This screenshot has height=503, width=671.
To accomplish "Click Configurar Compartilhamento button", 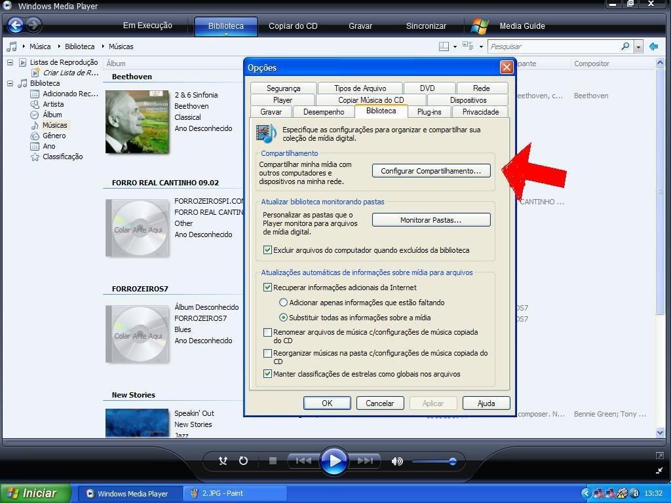I will click(x=431, y=171).
